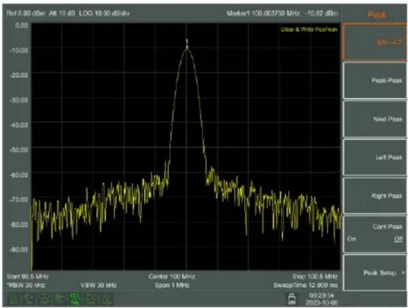Click the -80.00 y-axis label
408x308 pixels.
[19, 225]
